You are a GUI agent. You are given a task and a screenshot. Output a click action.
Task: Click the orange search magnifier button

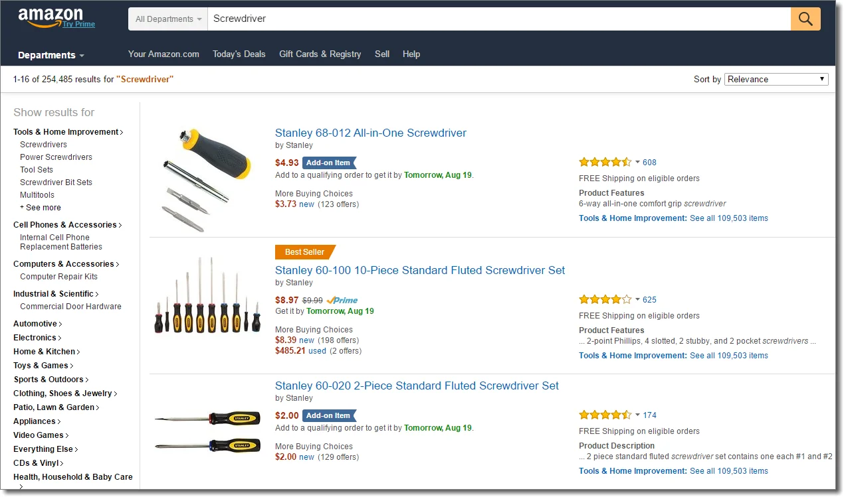pos(805,19)
